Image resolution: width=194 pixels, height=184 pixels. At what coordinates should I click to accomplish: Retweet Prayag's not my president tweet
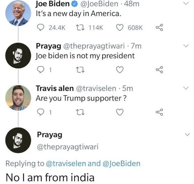tap(80, 70)
